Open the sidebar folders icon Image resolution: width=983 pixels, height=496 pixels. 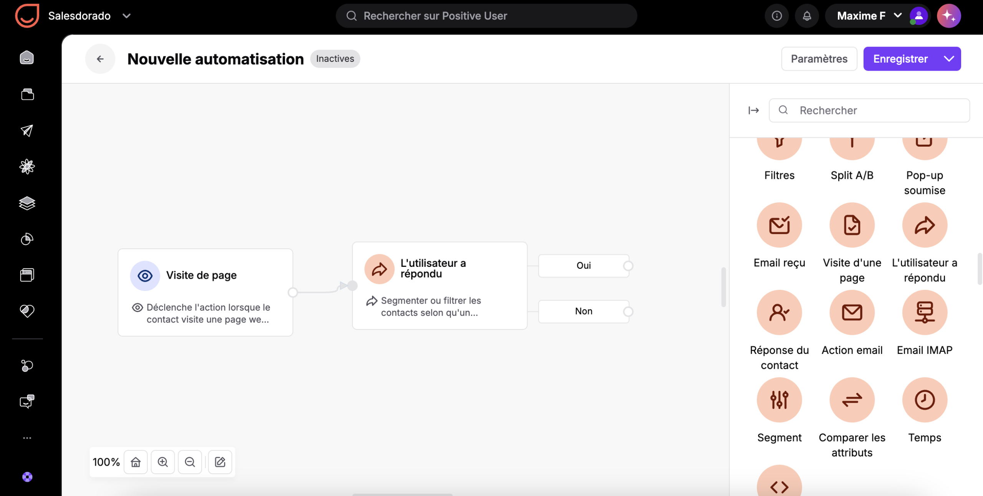(27, 94)
